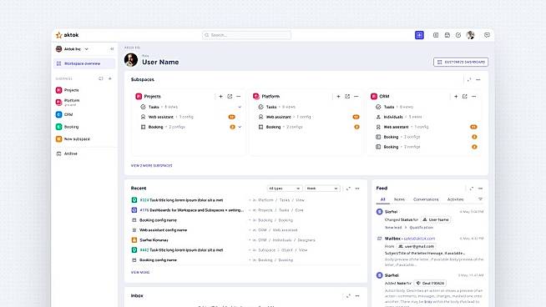546x307 pixels.
Task: Add item to Platform card with plus
Action: [338, 97]
